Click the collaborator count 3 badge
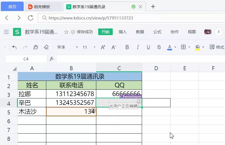 coord(218,32)
